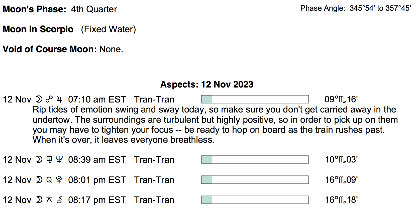The width and height of the screenshot is (418, 211).
Task: Select the "Void of Course Moon" label
Action: point(50,49)
